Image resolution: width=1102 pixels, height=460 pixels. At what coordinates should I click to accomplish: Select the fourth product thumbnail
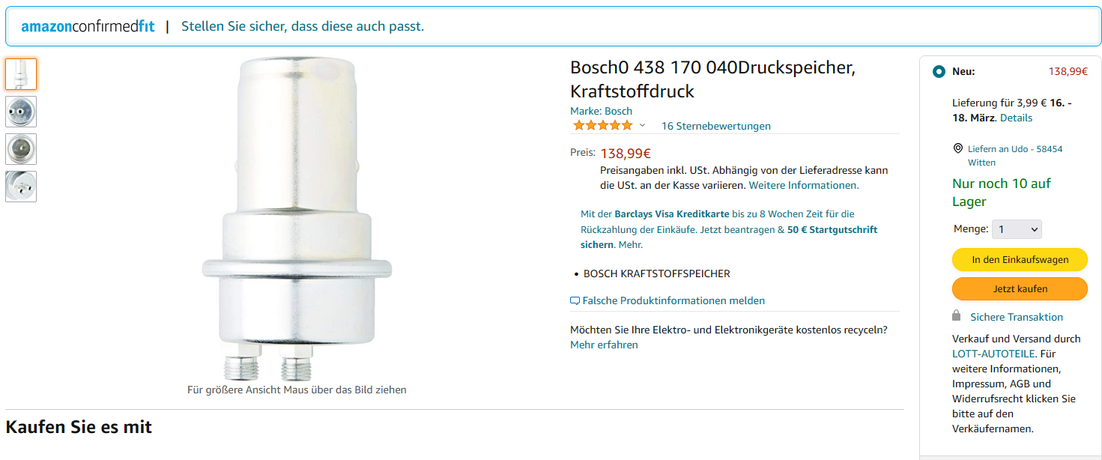click(x=21, y=186)
